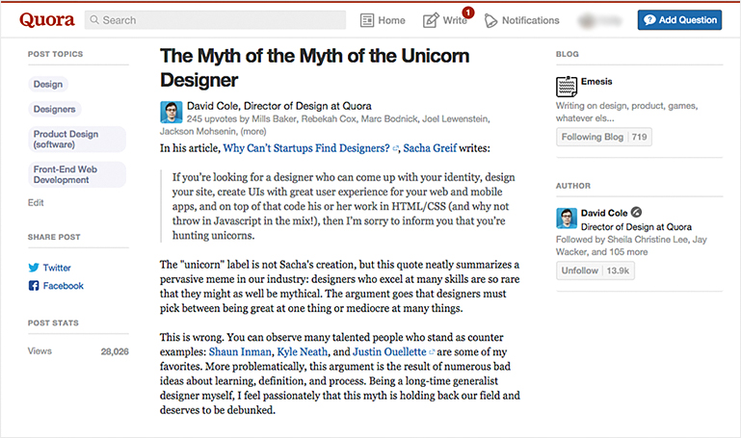Click the Quora logo
The height and width of the screenshot is (438, 741).
coord(47,20)
